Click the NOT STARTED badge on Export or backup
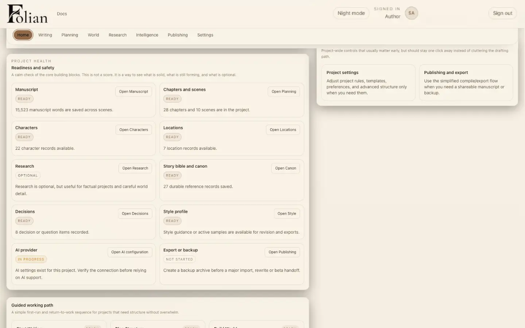Viewport: 525px width, 328px height. point(179,259)
